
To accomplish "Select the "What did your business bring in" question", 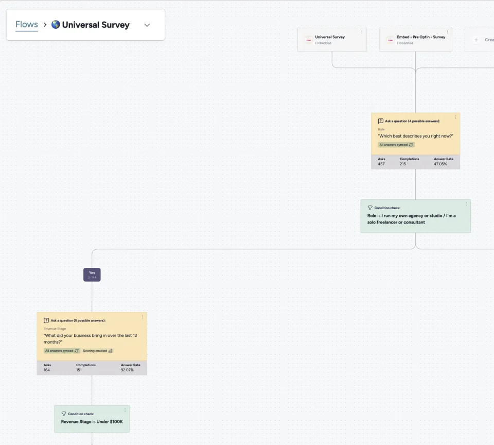I will pos(91,339).
